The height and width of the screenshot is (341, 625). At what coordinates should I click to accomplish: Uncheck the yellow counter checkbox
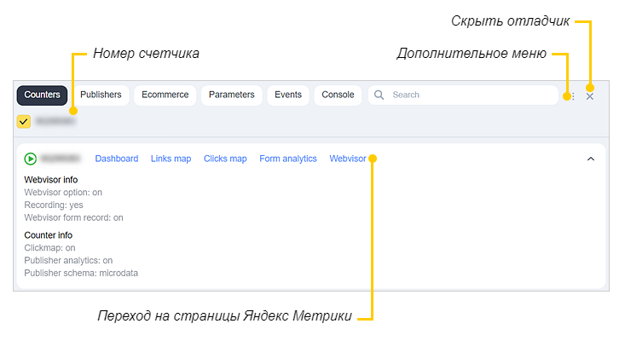click(24, 122)
